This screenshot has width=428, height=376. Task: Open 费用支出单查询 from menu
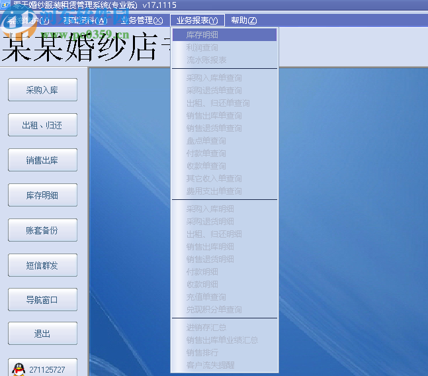point(224,191)
